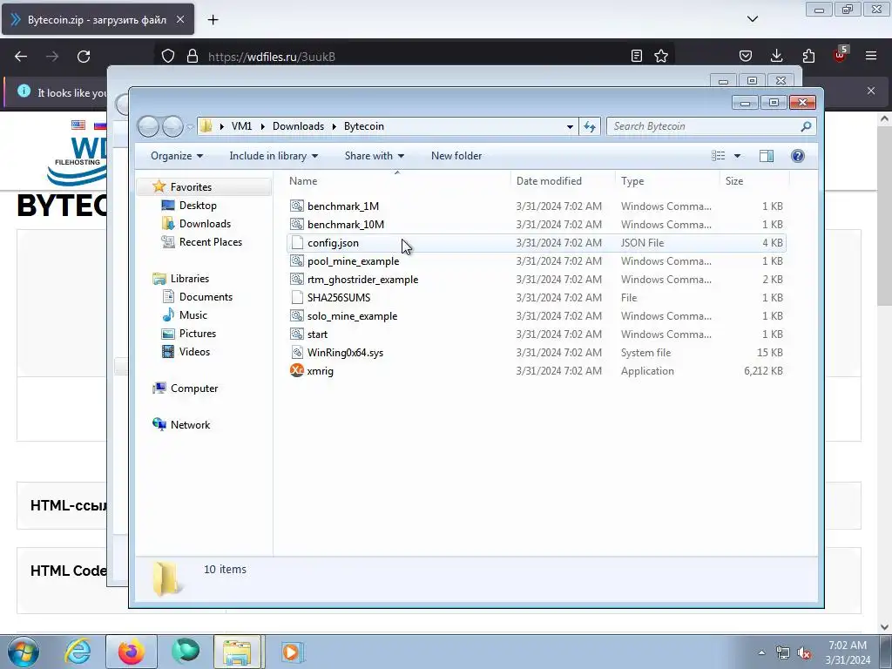The width and height of the screenshot is (892, 669).
Task: Select the WinRing0x64.sys system file icon
Action: [x=296, y=352]
